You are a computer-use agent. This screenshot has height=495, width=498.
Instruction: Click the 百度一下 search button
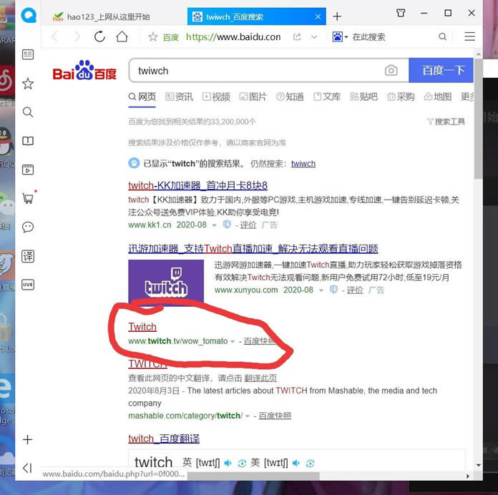[441, 70]
